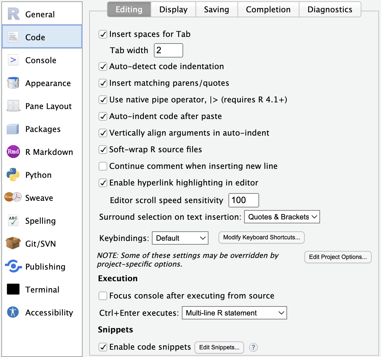
Task: Choose the Packages label in sidebar
Action: click(x=43, y=129)
